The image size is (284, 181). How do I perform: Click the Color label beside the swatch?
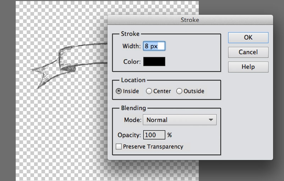[x=132, y=62]
